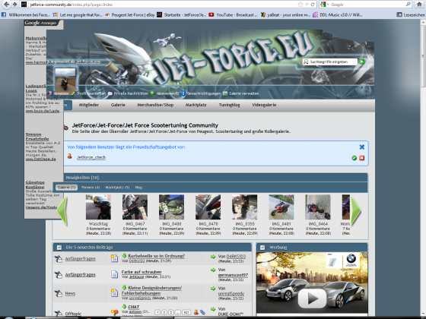Decline friend request with red X

click(x=361, y=158)
